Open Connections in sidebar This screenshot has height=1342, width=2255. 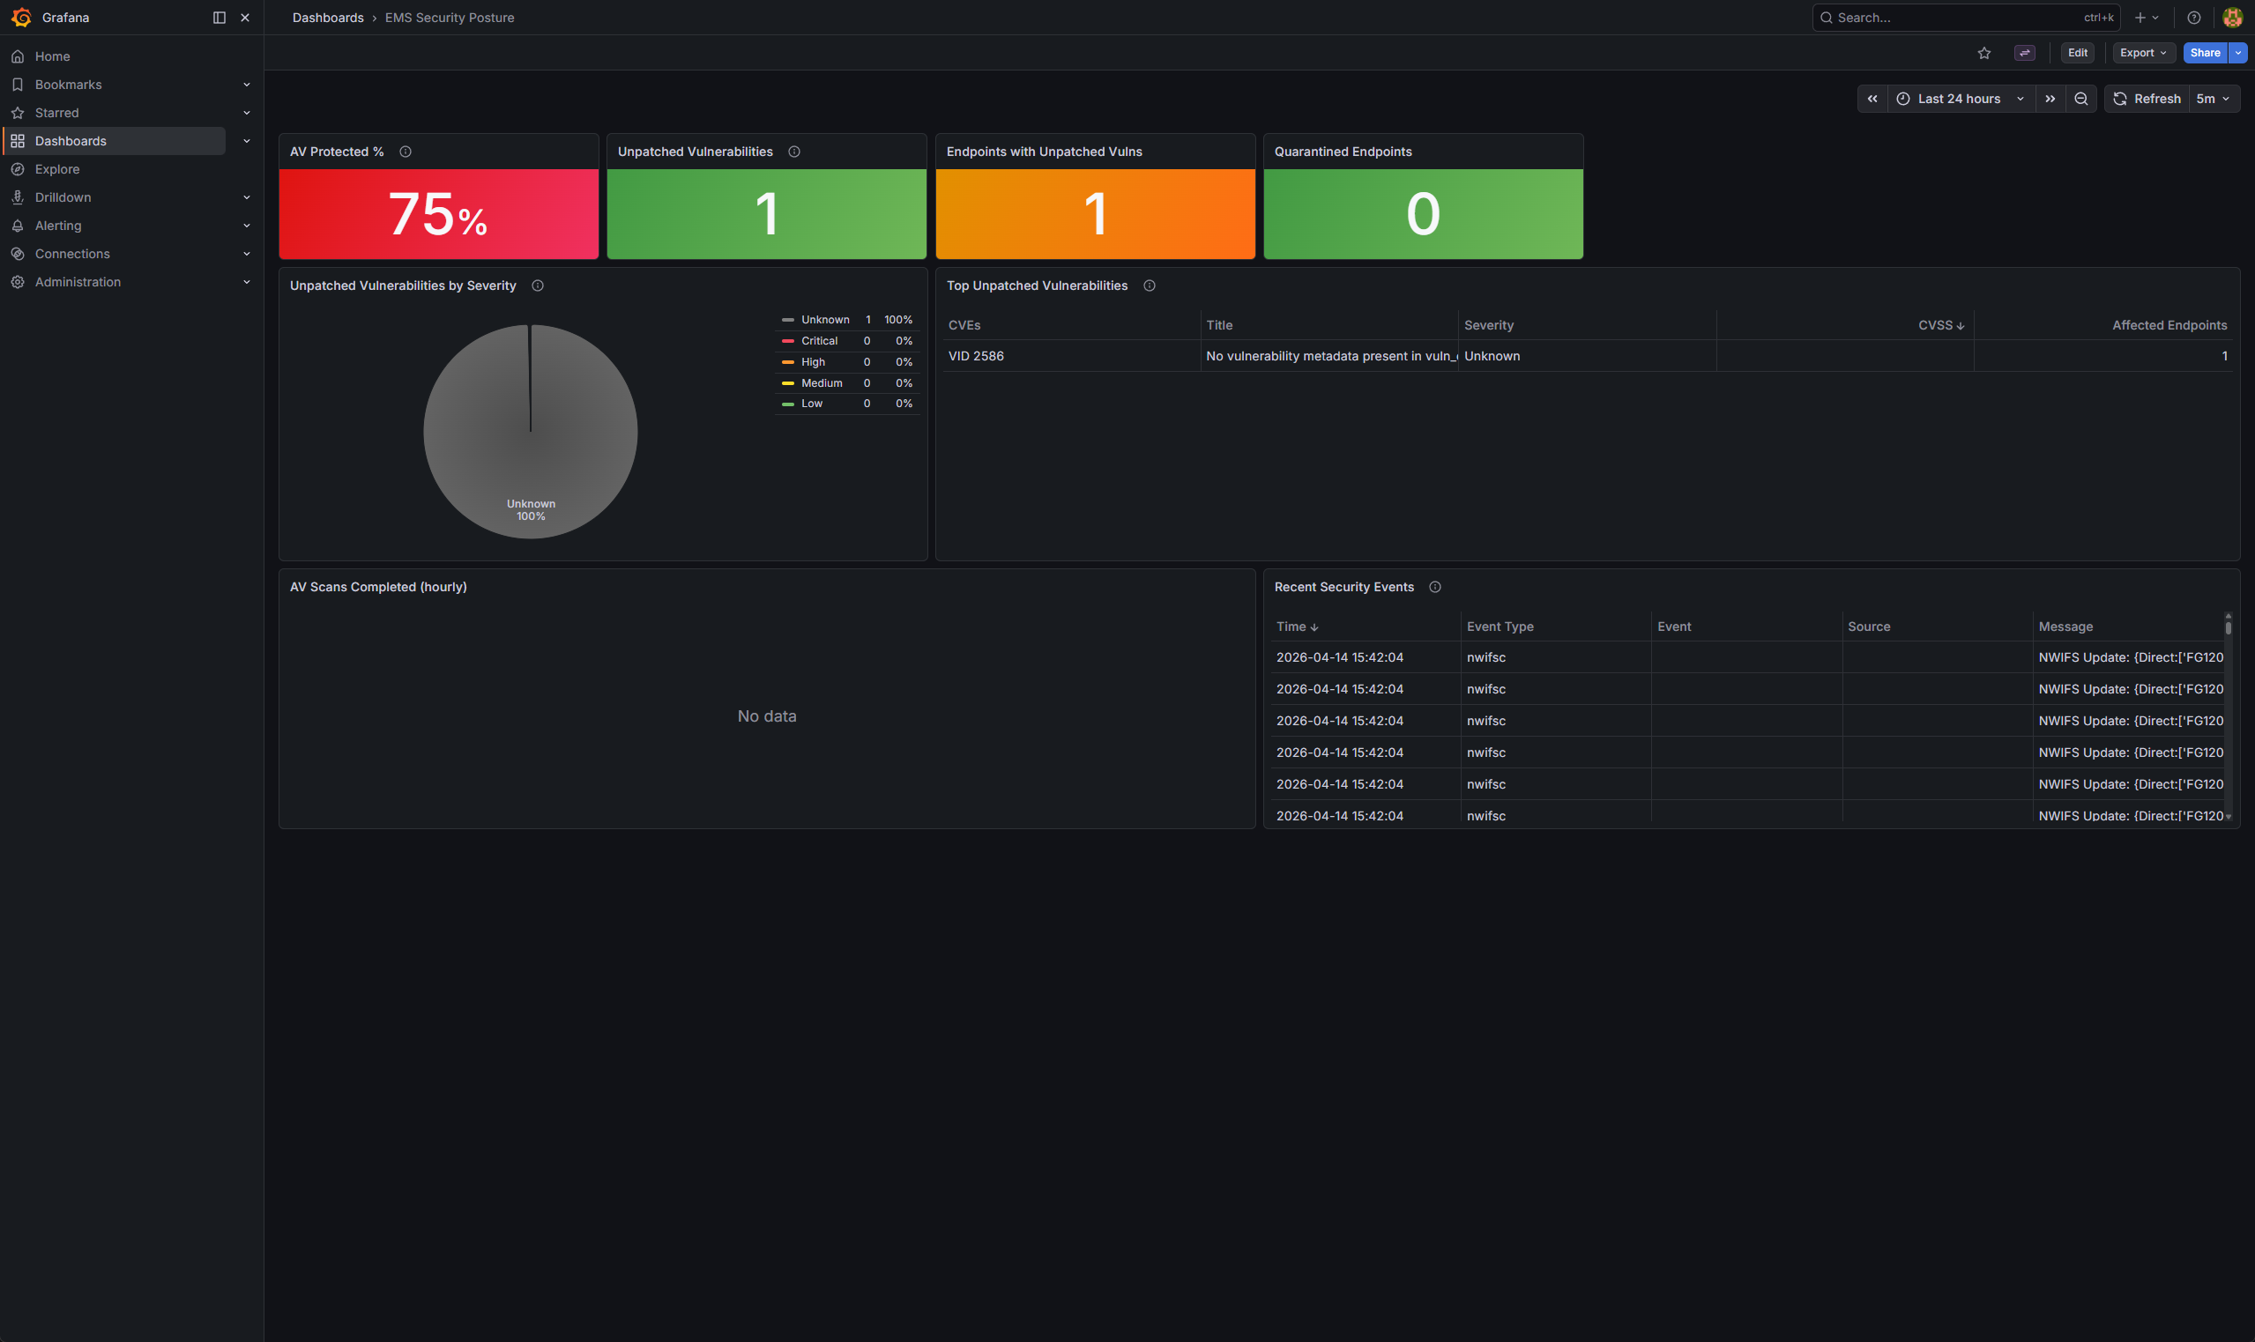72,254
